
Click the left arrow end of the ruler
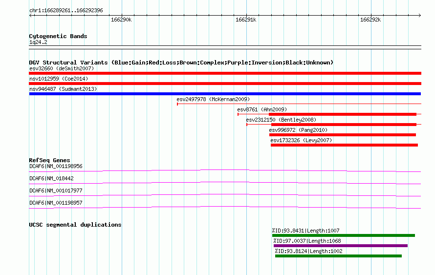coord(31,15)
